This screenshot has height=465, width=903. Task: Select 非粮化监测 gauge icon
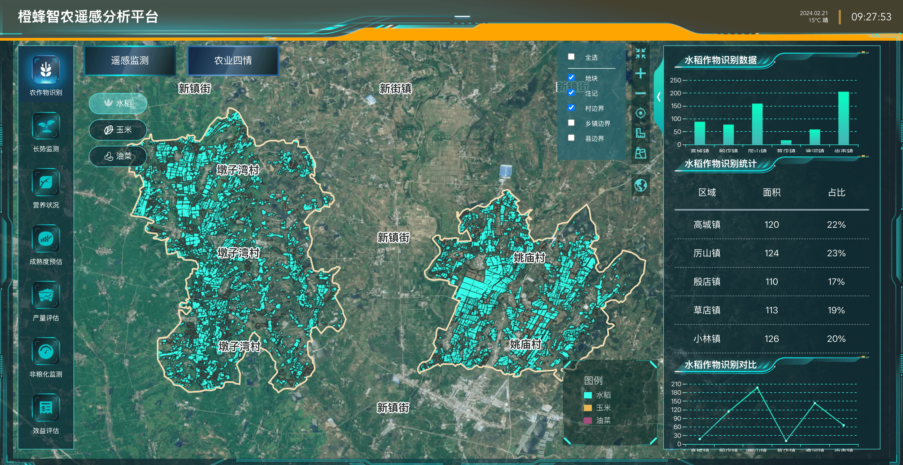(x=45, y=352)
